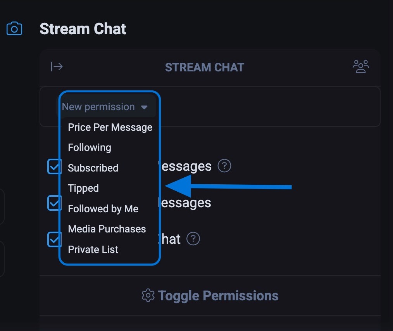Click the camera icon beside Stream Chat heading
The width and height of the screenshot is (393, 331).
pos(14,29)
